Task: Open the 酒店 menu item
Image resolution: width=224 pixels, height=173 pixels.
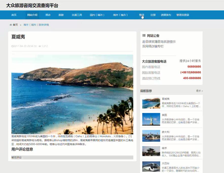Action: tap(48, 15)
